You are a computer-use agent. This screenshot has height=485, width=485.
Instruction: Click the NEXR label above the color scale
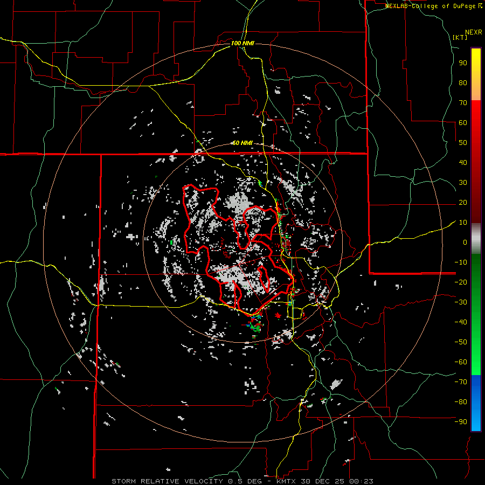pyautogui.click(x=473, y=32)
